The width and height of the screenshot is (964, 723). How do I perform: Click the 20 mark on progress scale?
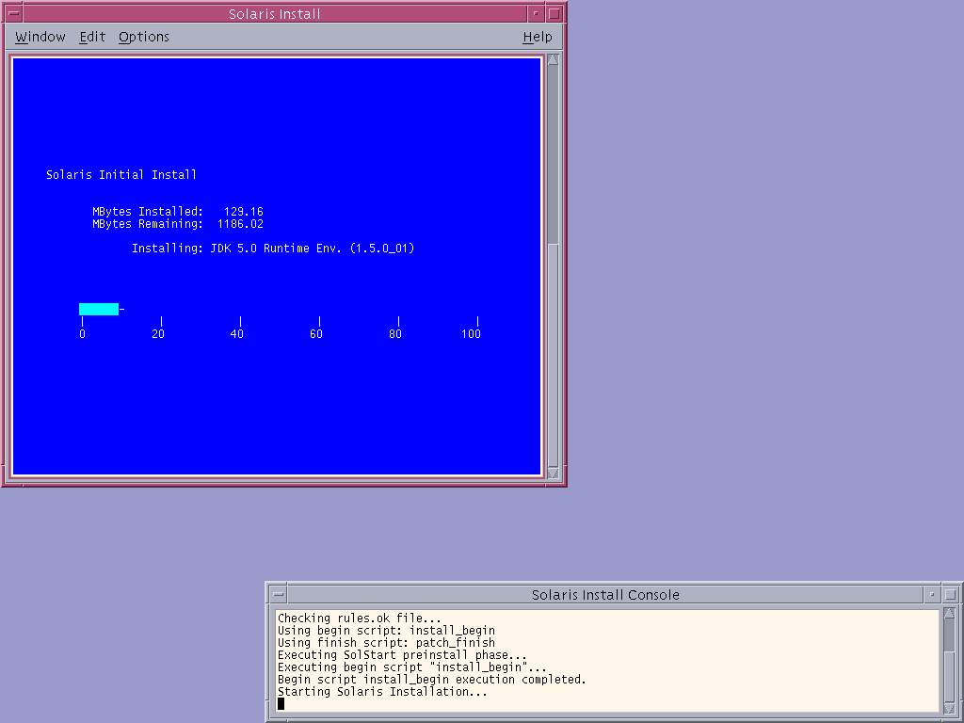point(158,334)
